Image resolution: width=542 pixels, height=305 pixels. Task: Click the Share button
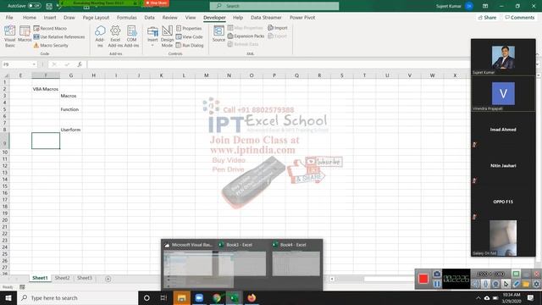(488, 17)
